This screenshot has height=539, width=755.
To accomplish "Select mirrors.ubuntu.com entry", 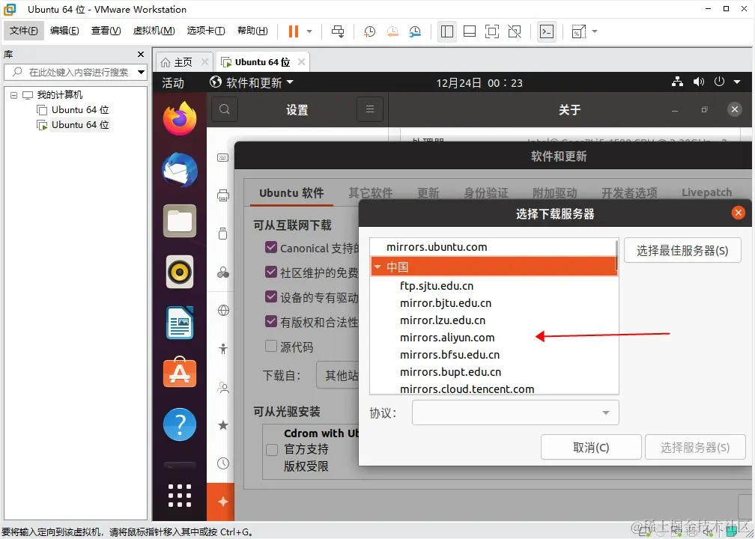I will [x=437, y=247].
